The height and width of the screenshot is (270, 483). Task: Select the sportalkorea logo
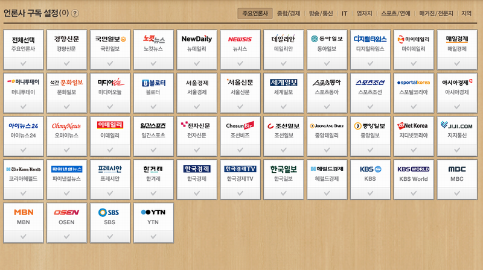pyautogui.click(x=414, y=83)
